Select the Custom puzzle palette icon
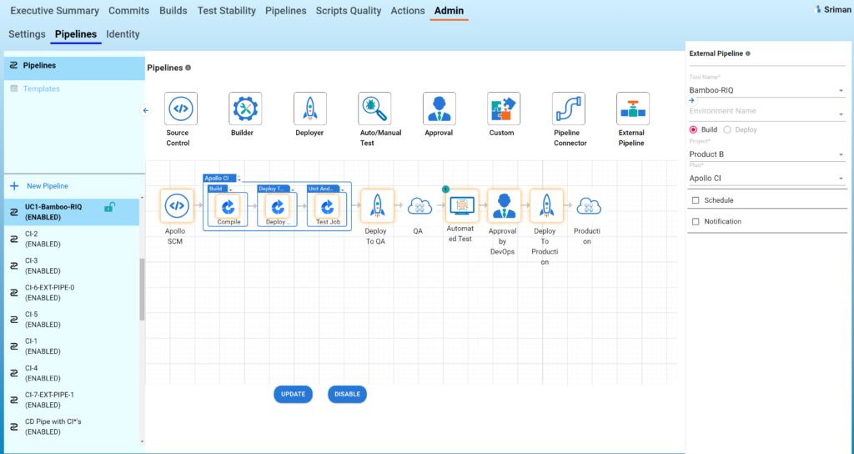Screen dimensions: 854x454 coord(504,108)
